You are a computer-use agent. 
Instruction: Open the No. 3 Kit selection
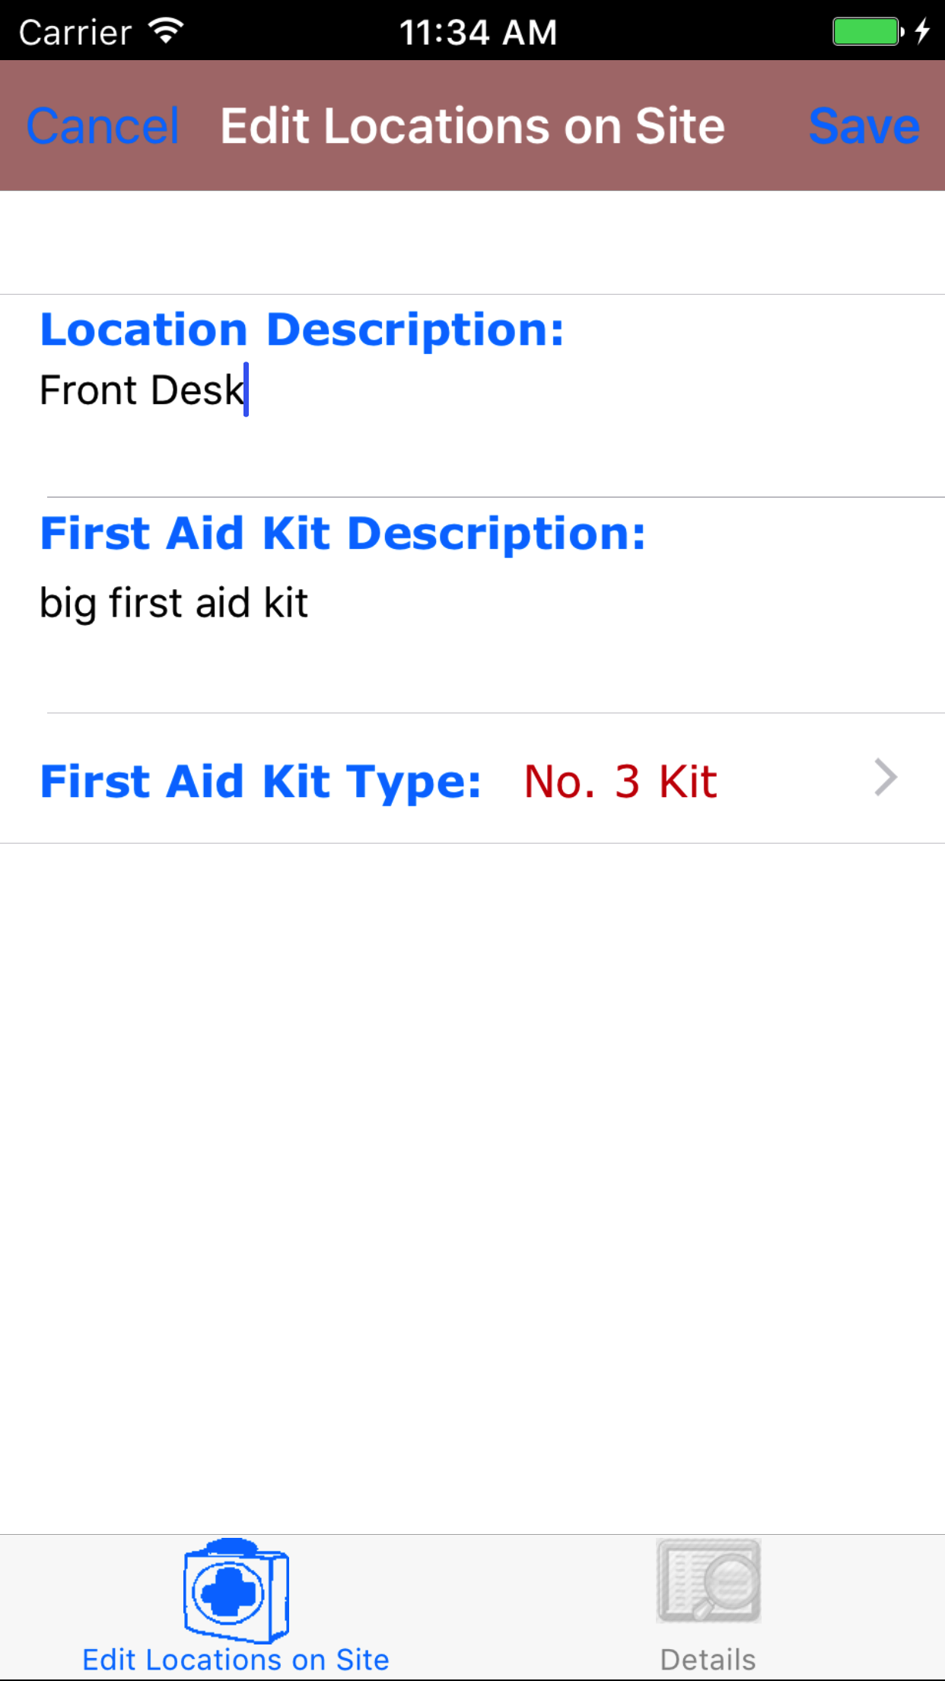620,781
